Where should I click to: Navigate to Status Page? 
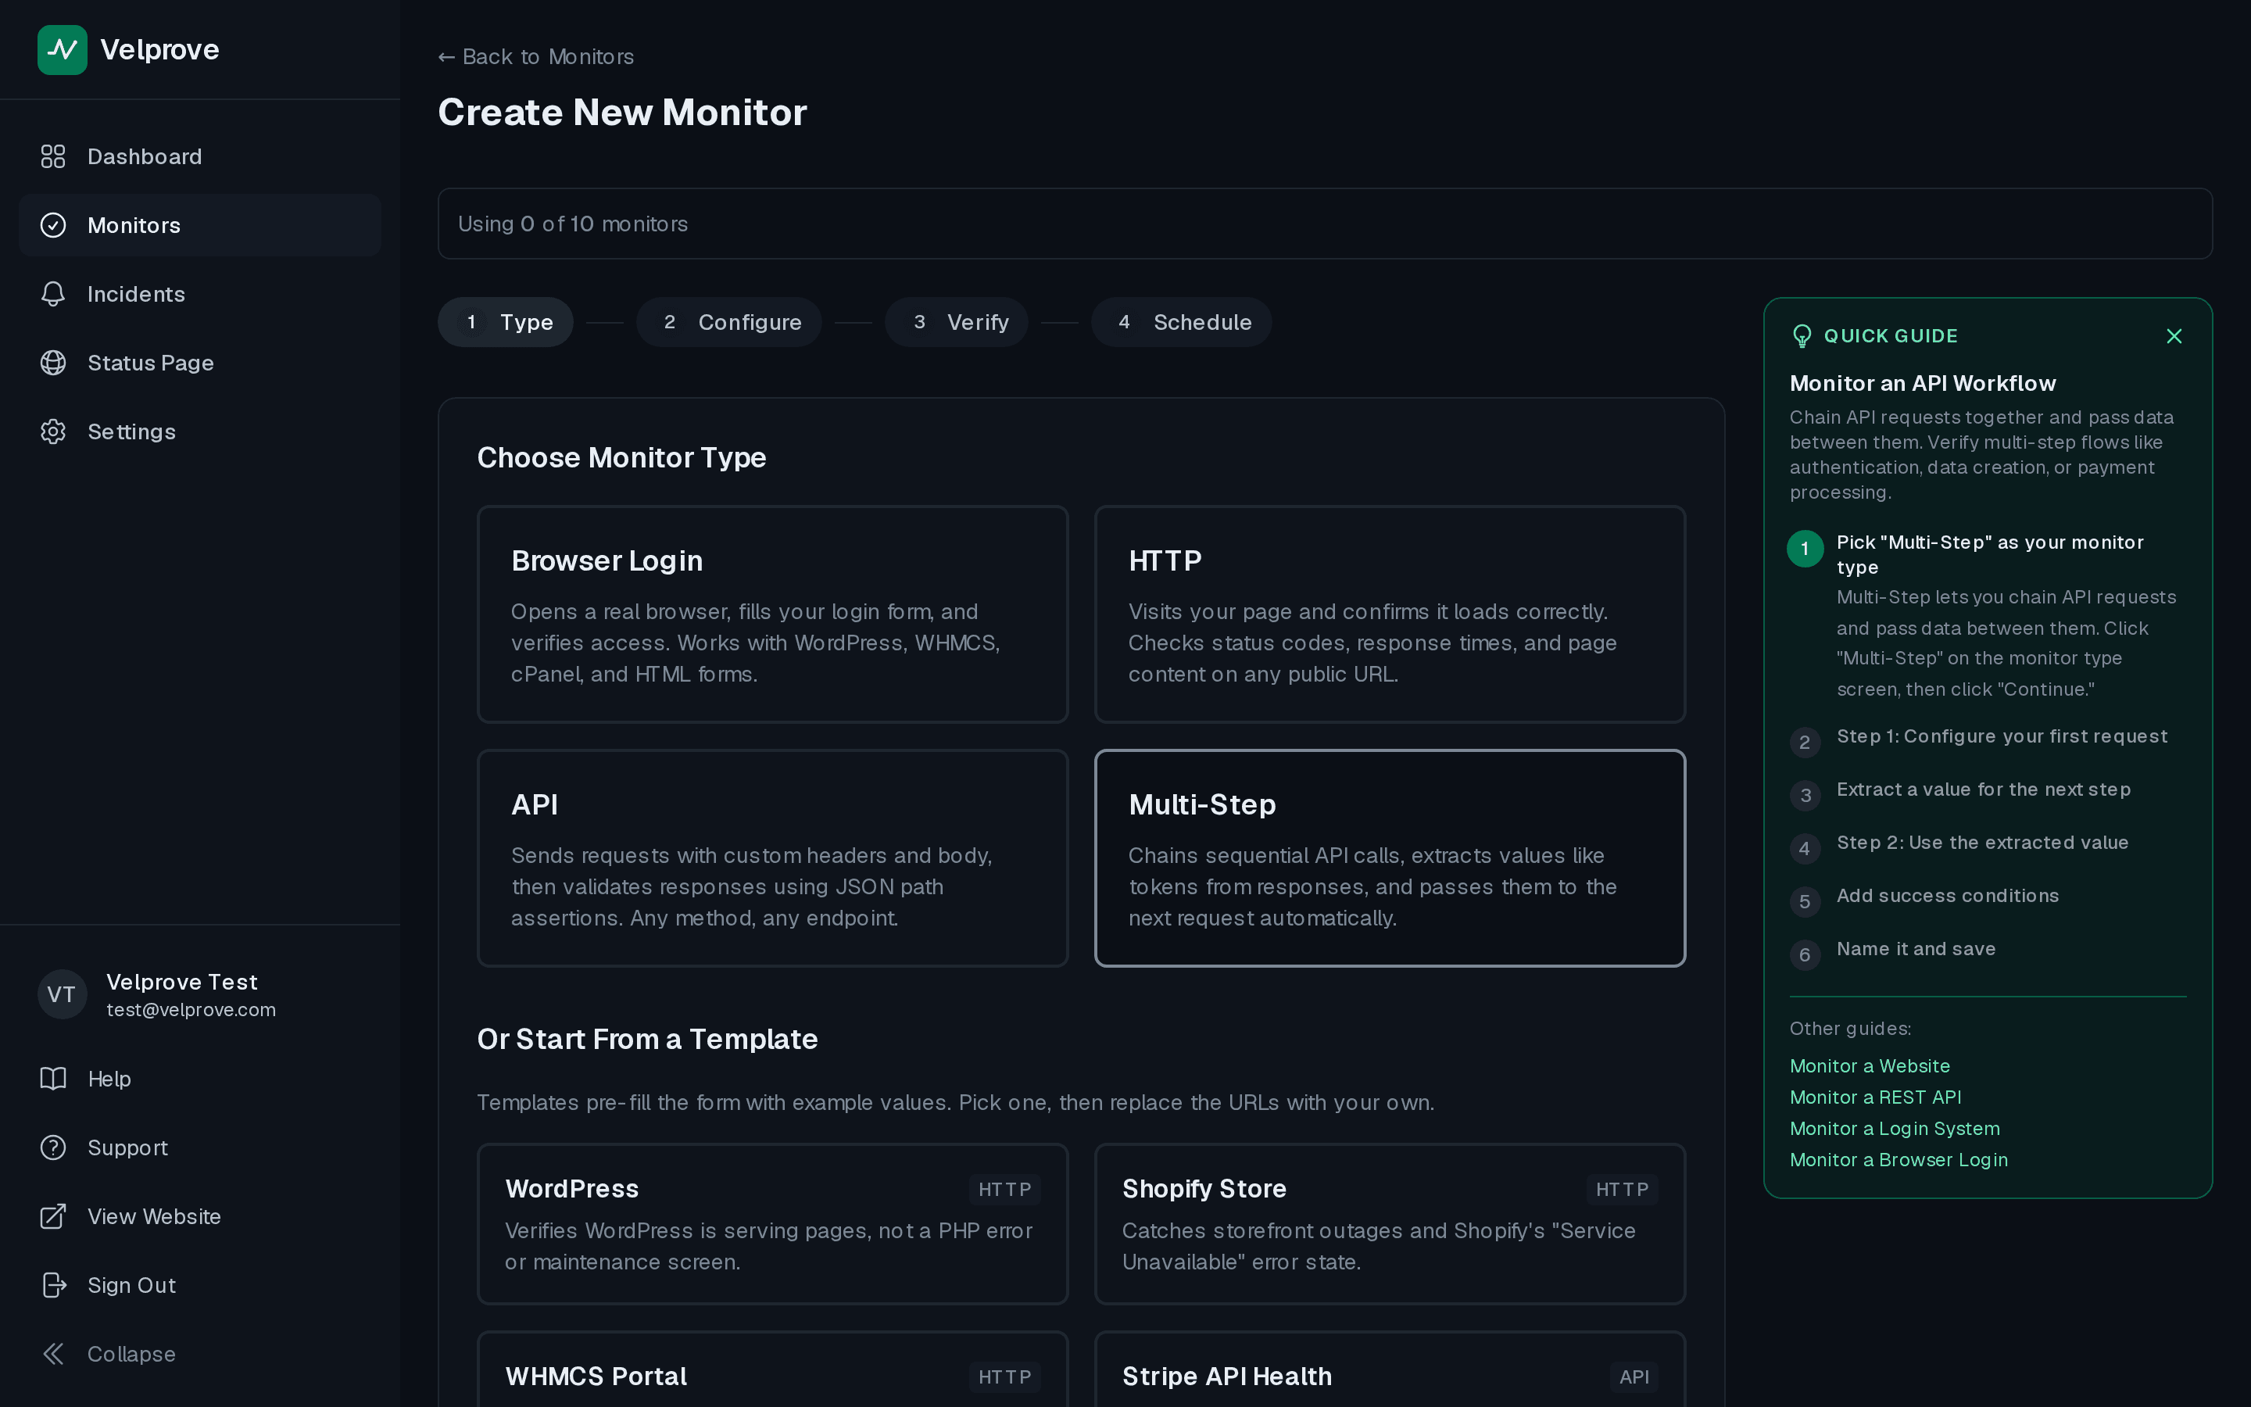[x=200, y=363]
